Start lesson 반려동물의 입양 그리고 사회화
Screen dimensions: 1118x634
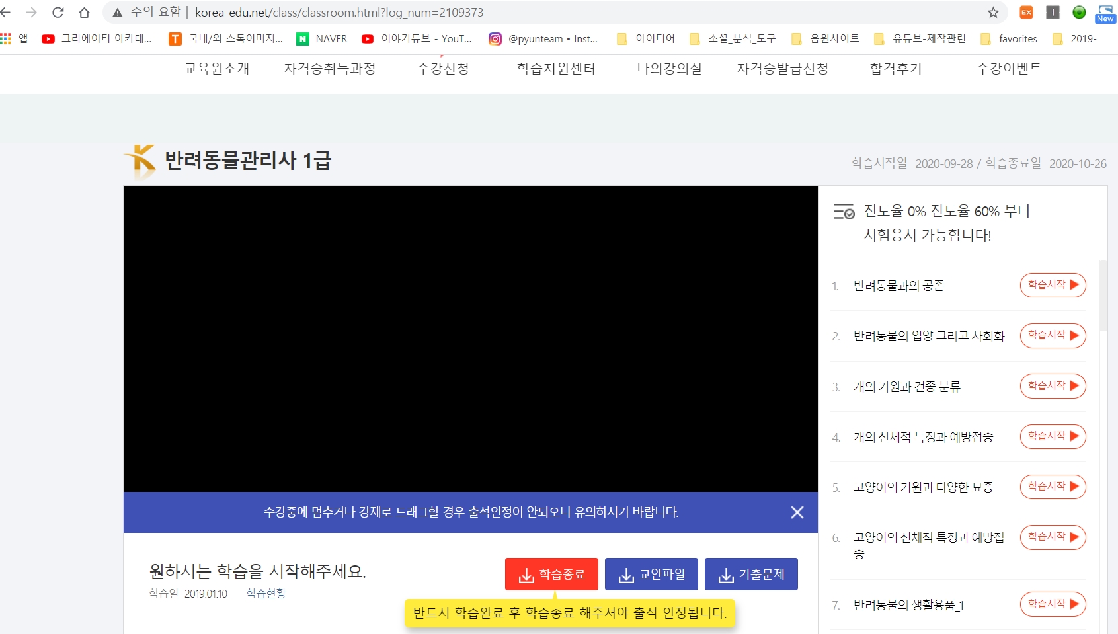coord(1053,335)
